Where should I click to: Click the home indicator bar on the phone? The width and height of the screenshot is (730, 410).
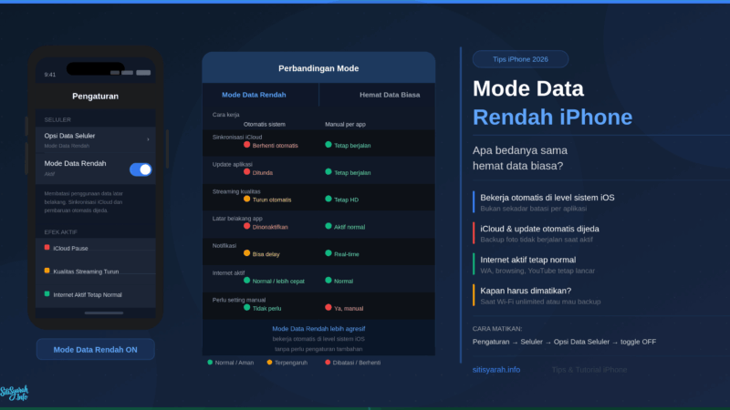pos(104,313)
